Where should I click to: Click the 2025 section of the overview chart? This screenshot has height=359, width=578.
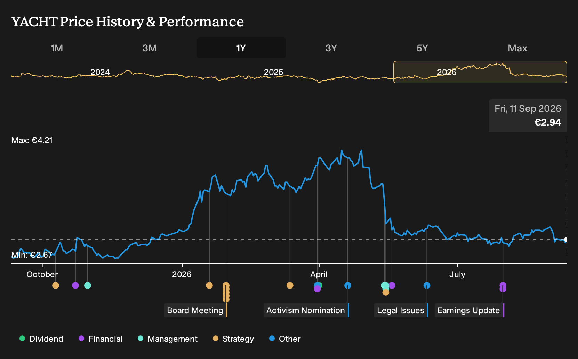click(x=274, y=72)
